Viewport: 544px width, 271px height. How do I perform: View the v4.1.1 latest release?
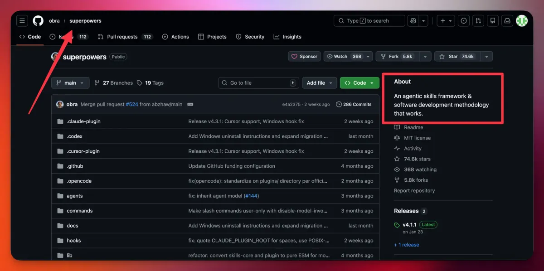point(408,224)
